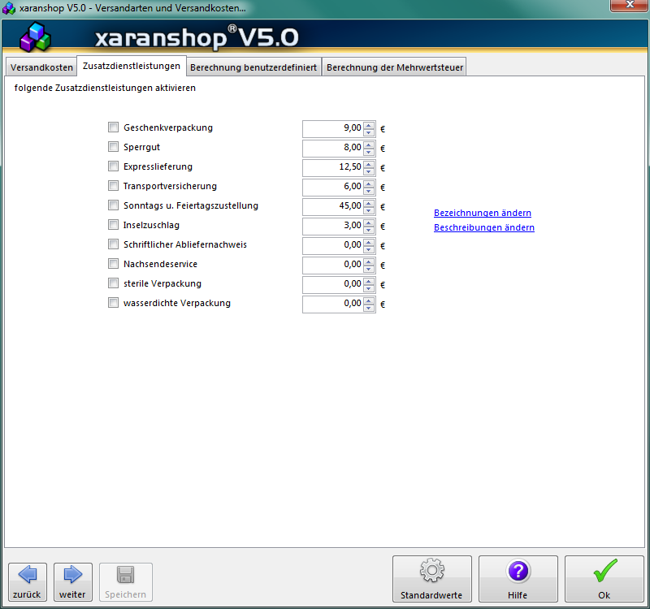650x609 pixels.
Task: Switch to Versandkosten tab
Action: click(x=41, y=67)
